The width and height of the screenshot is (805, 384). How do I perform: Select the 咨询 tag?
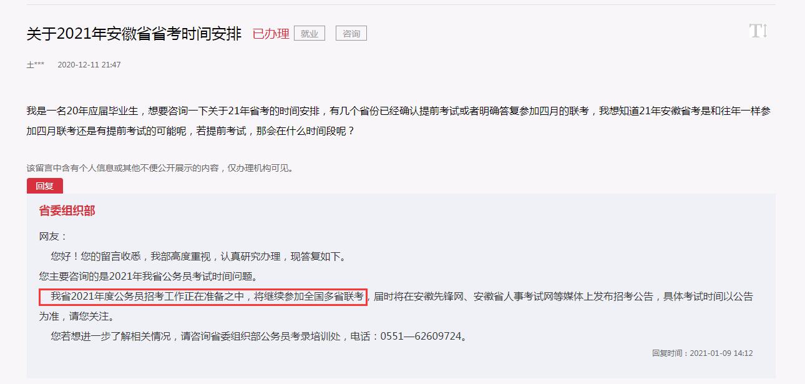(x=351, y=34)
